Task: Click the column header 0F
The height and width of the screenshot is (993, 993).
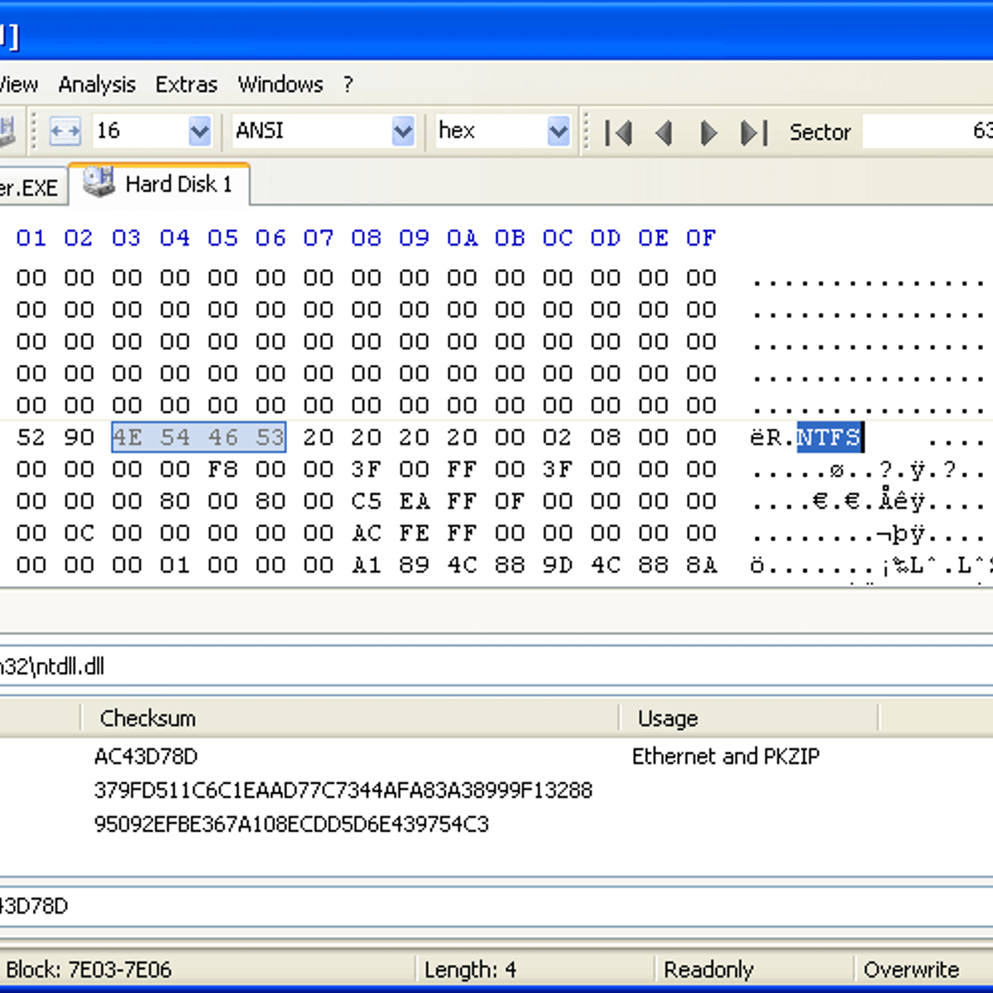Action: tap(701, 238)
